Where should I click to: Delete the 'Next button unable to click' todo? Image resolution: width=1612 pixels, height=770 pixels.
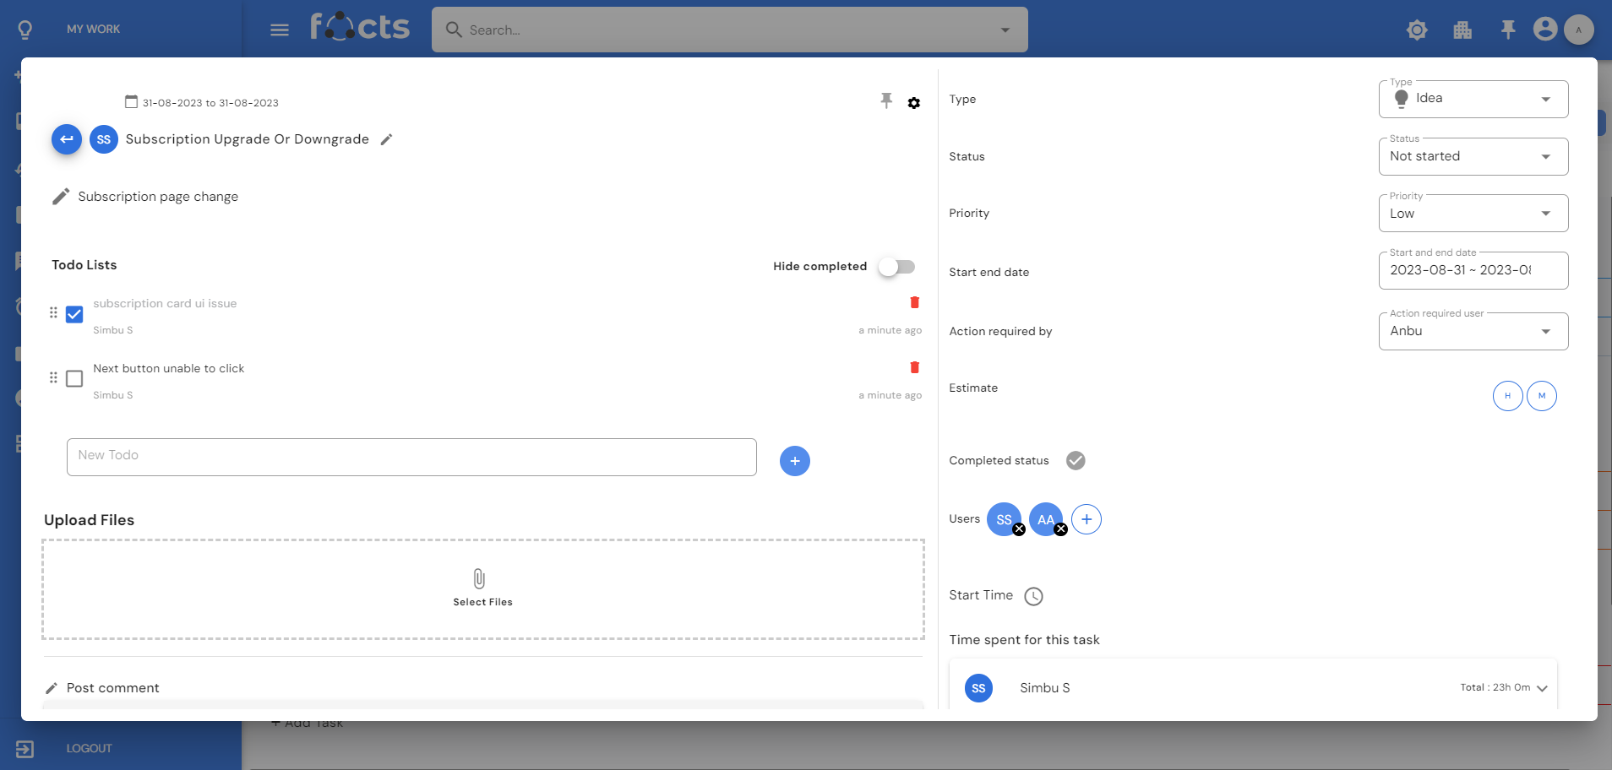(914, 367)
